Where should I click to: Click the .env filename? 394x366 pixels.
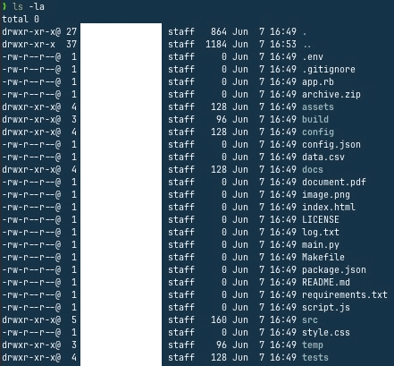(x=313, y=56)
